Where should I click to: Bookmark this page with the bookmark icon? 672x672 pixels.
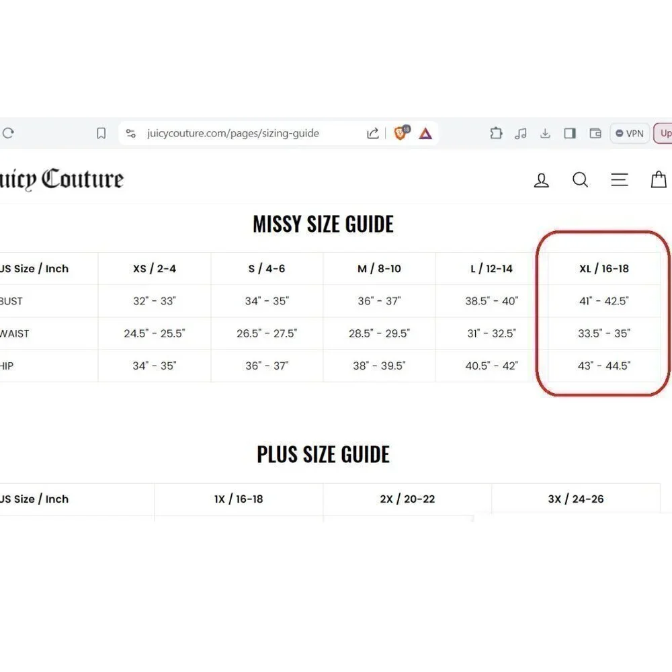click(101, 133)
